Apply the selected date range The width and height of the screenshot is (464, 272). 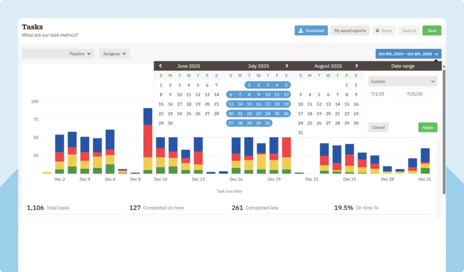tap(427, 127)
